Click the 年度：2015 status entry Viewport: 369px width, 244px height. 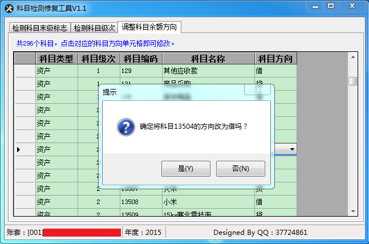coord(143,233)
